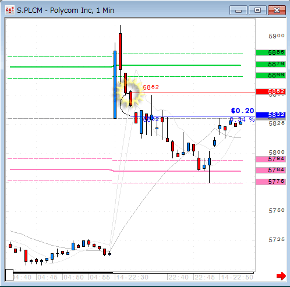Screen dimensions: 290x287
Task: Click the 22:40 time axis marker
Action: (x=178, y=277)
